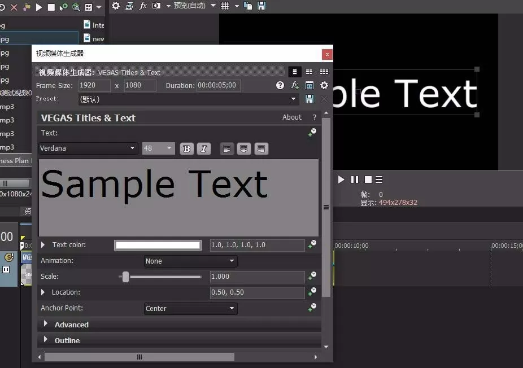This screenshot has height=368, width=523.
Task: Click the Frame Size width field 1920
Action: click(94, 85)
